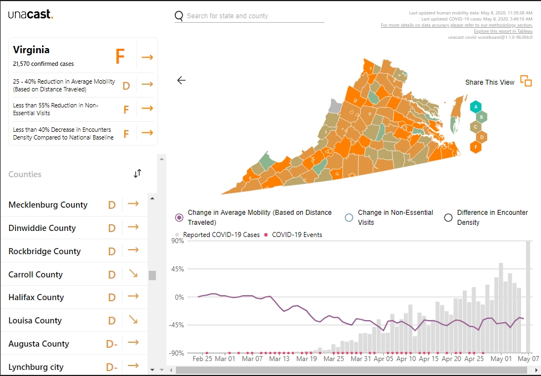Select Difference in Encounter Density radio
The image size is (541, 376).
pyautogui.click(x=448, y=218)
